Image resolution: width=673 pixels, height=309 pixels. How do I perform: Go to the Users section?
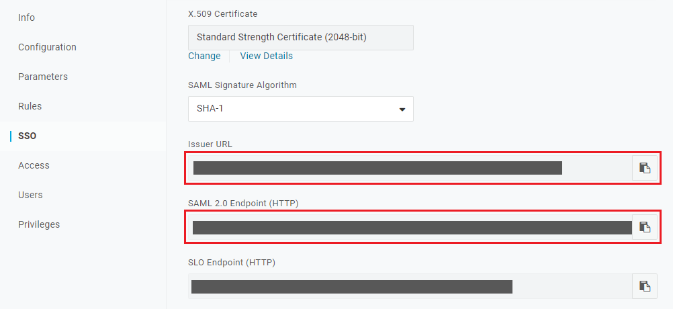pyautogui.click(x=30, y=195)
